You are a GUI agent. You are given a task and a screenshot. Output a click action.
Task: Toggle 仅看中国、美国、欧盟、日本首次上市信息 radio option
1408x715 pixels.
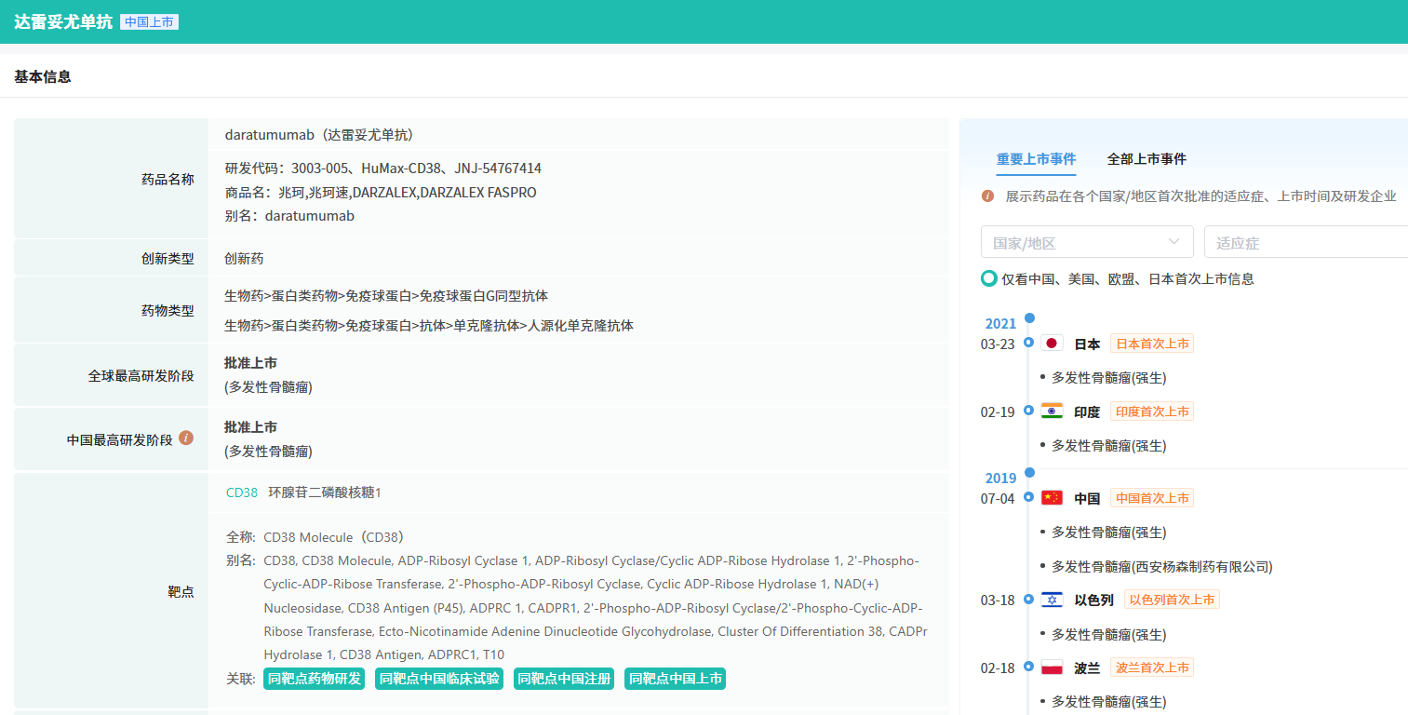coord(989,278)
